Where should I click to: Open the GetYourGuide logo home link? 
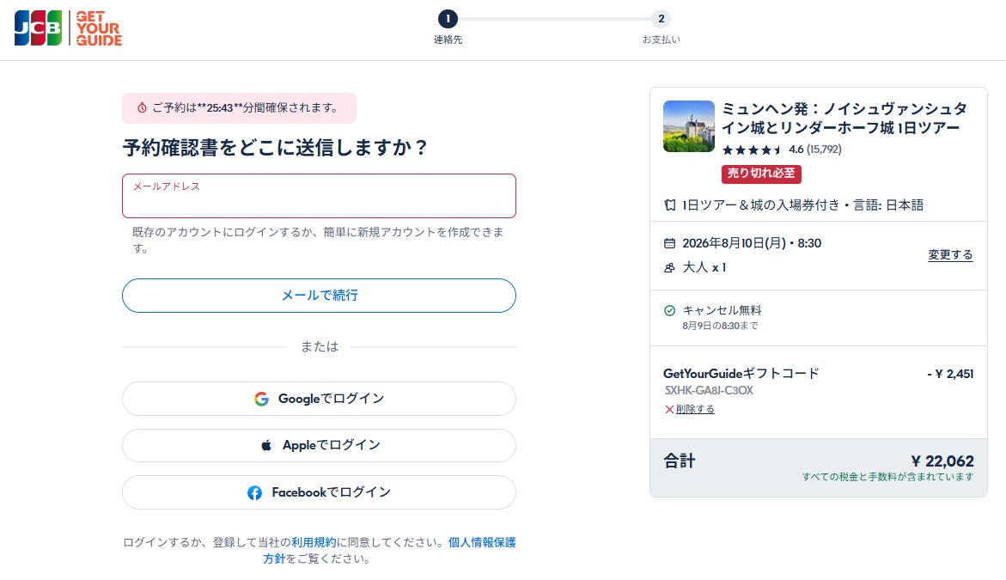tap(99, 28)
